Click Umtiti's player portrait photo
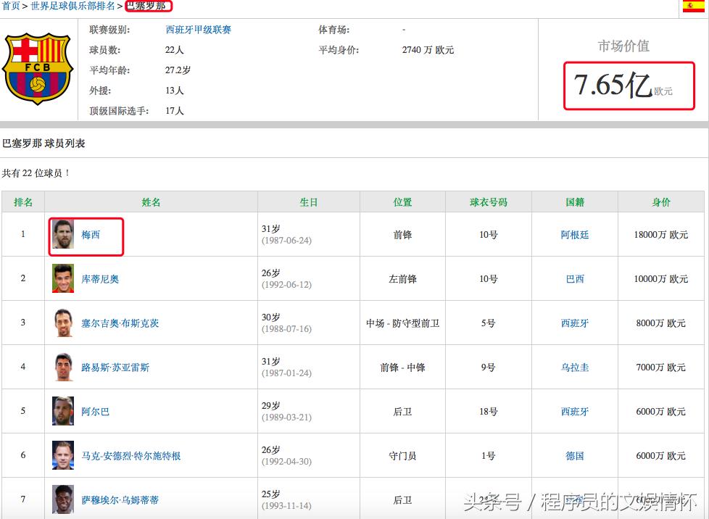This screenshot has width=709, height=519. point(64,499)
